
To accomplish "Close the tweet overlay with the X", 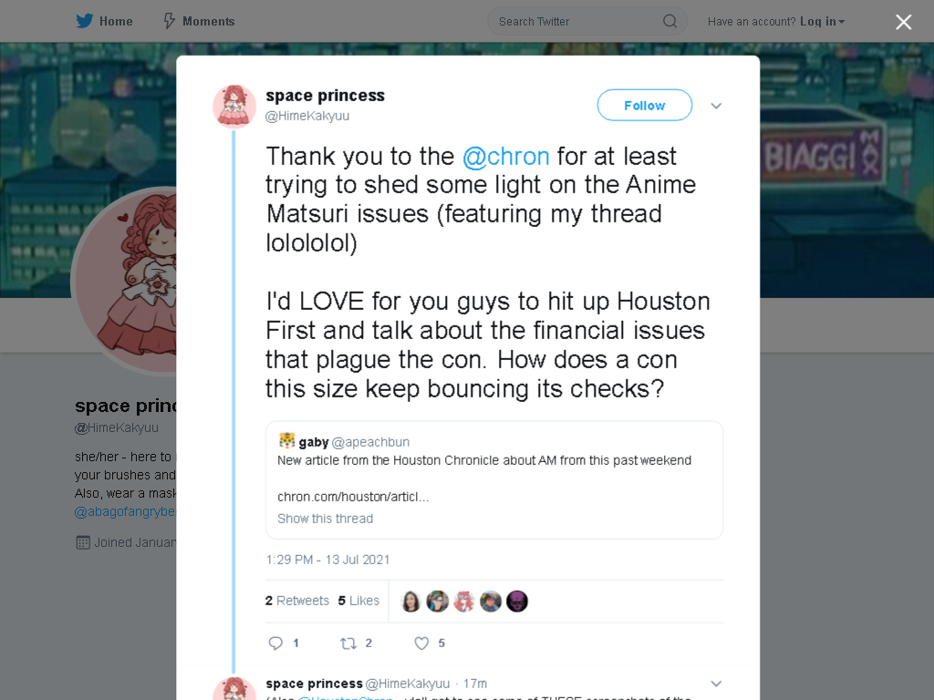I will click(x=904, y=22).
